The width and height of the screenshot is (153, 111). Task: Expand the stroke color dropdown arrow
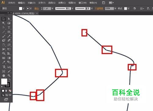coord(31,9)
